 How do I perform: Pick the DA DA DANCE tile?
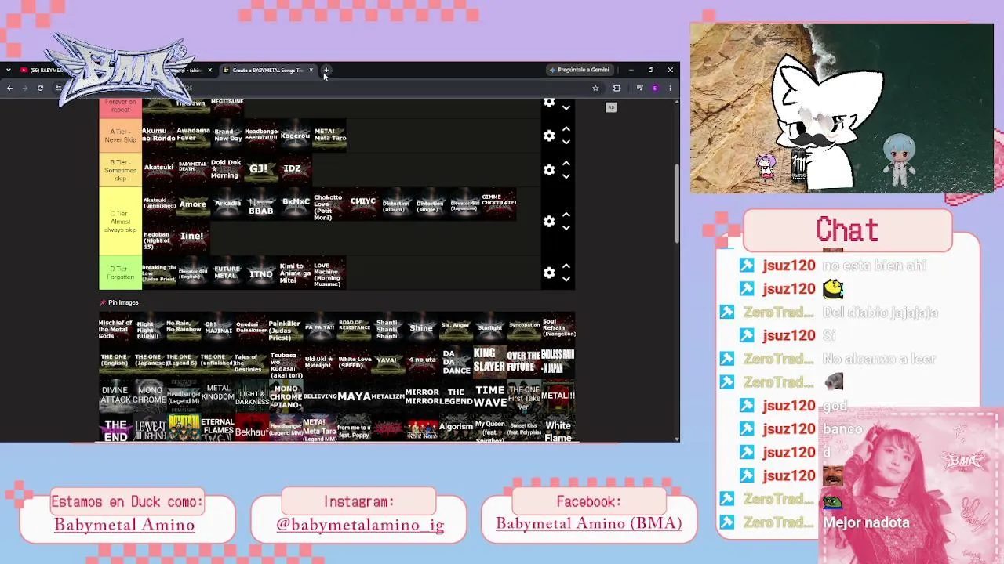(x=456, y=361)
